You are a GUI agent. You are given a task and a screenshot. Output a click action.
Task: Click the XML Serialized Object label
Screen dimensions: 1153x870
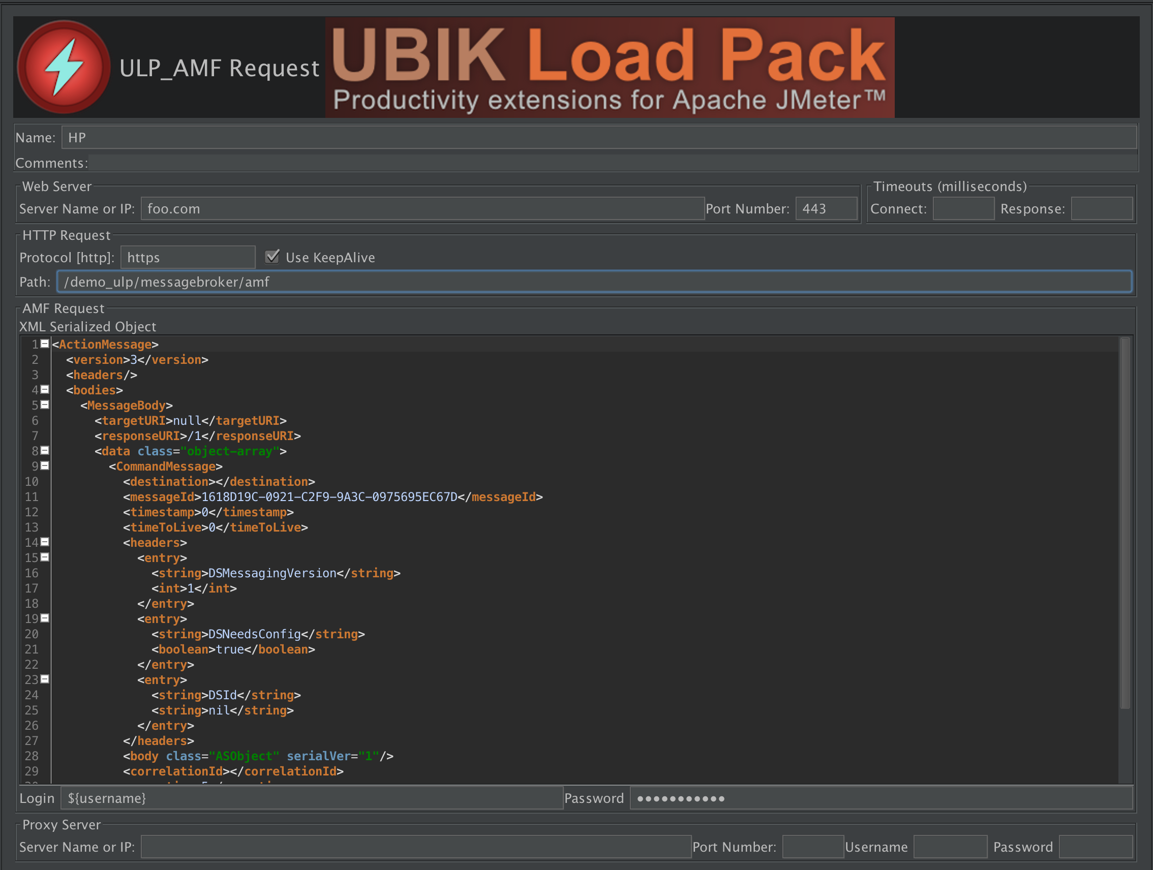coord(87,327)
